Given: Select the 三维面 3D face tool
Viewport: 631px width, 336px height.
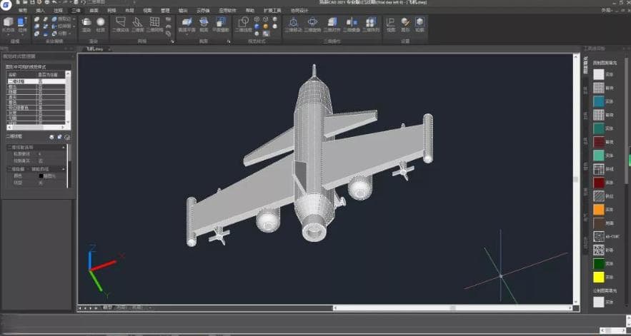Looking at the screenshot, I should (137, 24).
